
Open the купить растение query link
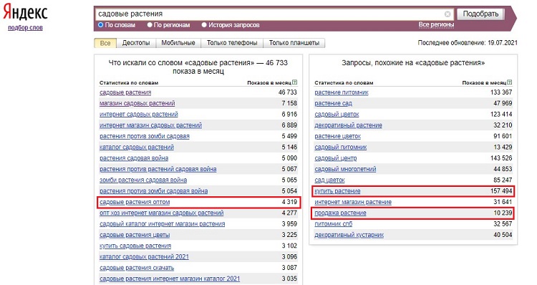[337, 191]
